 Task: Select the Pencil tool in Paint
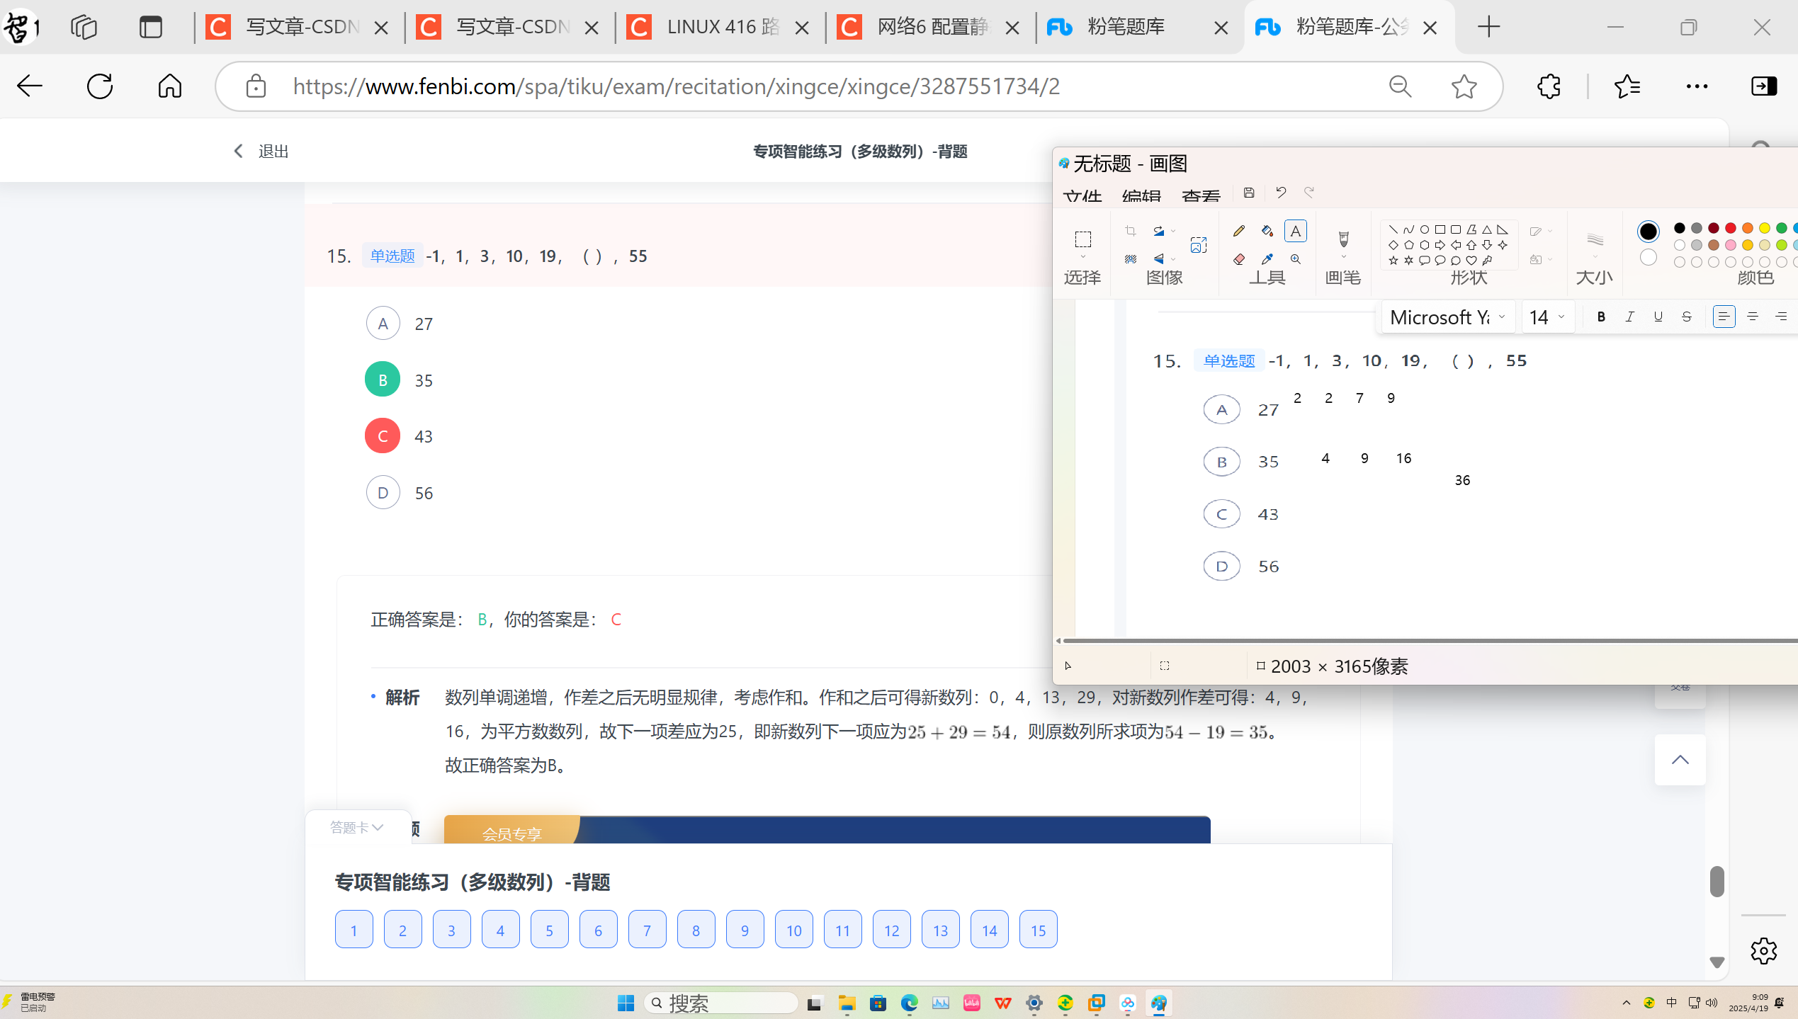coord(1238,231)
